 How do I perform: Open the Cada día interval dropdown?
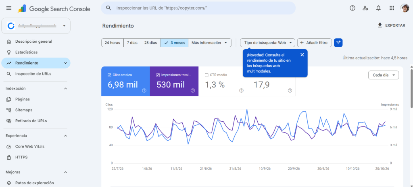[384, 75]
